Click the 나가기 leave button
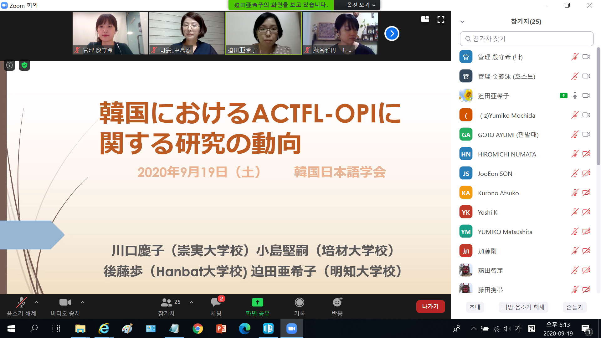This screenshot has width=601, height=338. coord(430,307)
